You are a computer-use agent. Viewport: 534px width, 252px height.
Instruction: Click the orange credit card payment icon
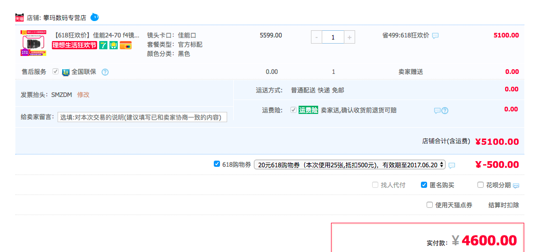tap(126, 45)
